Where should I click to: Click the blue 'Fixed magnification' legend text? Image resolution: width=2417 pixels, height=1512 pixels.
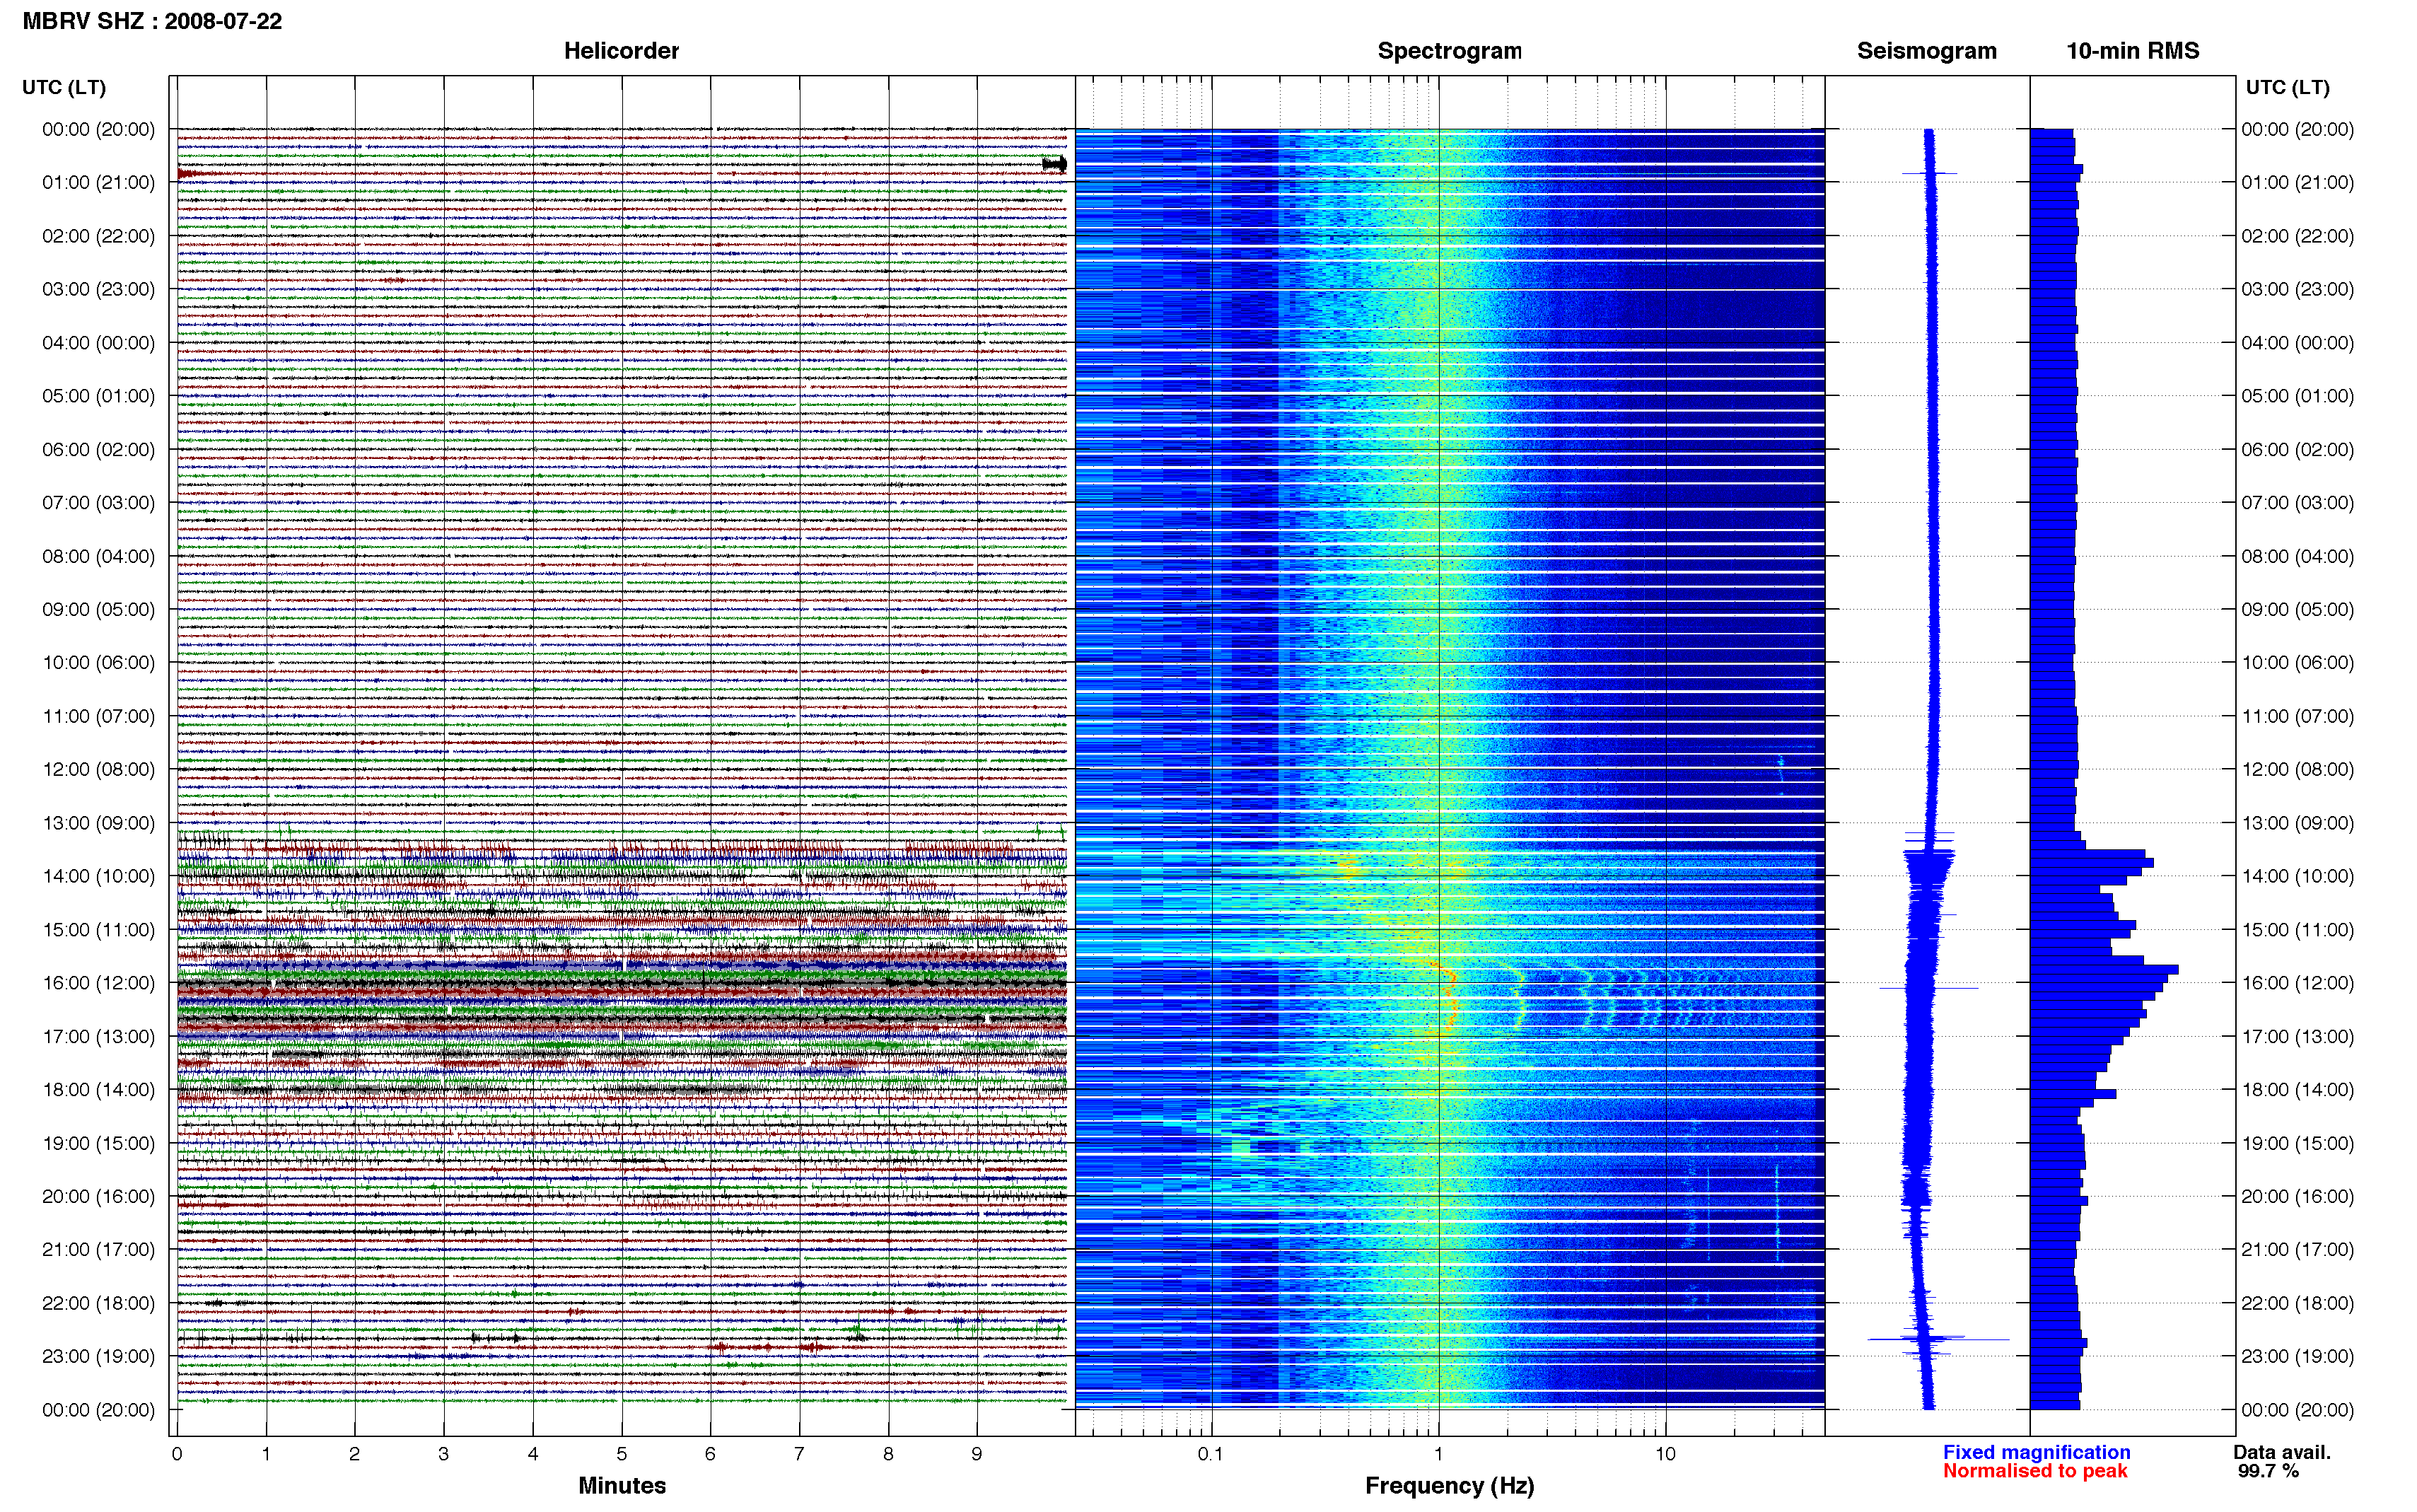[2036, 1453]
